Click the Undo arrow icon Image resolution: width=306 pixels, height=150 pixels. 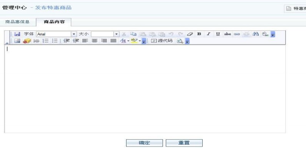point(171,34)
